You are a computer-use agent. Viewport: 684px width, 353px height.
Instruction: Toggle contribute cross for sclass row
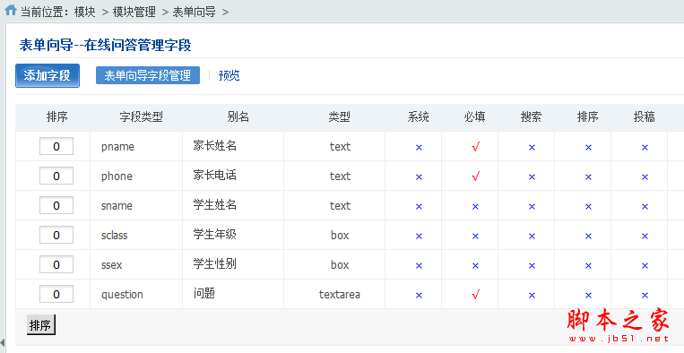pos(645,237)
